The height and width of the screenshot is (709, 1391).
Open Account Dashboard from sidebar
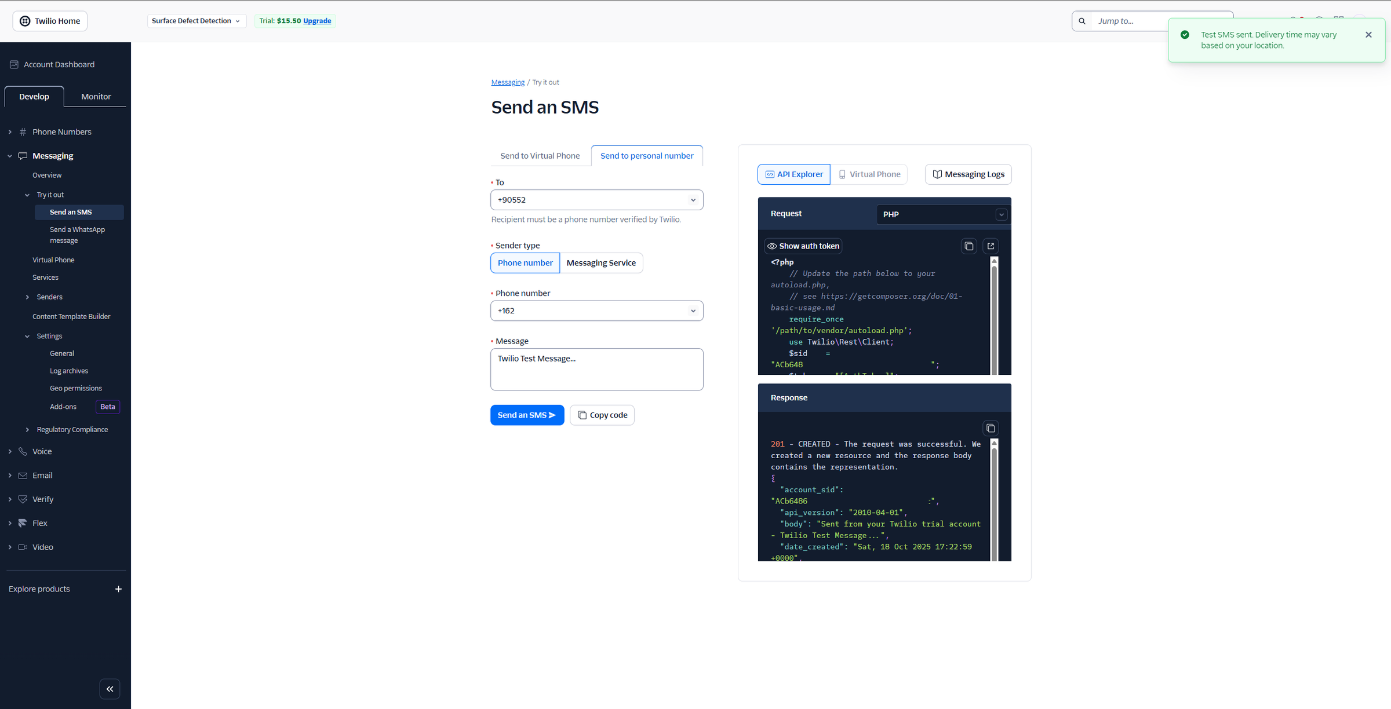[52, 64]
